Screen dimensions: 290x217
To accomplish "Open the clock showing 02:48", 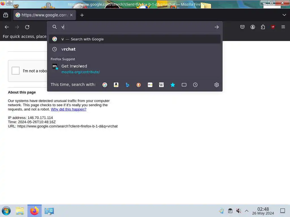I will (x=263, y=211).
